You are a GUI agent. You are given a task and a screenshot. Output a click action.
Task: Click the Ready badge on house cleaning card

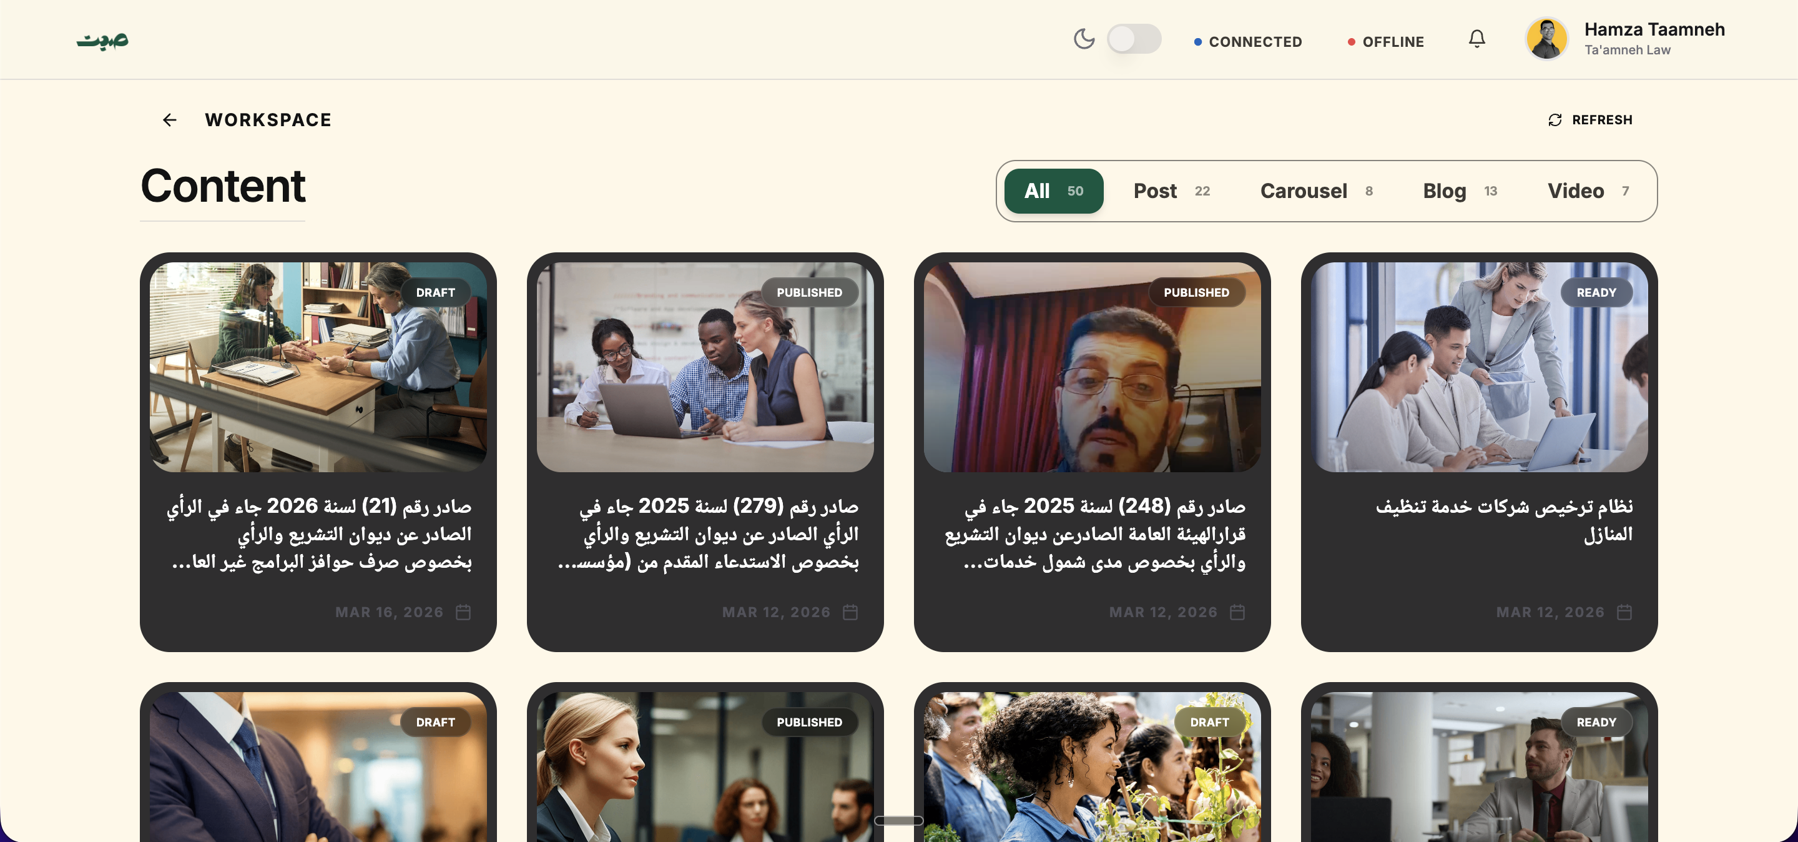tap(1596, 292)
